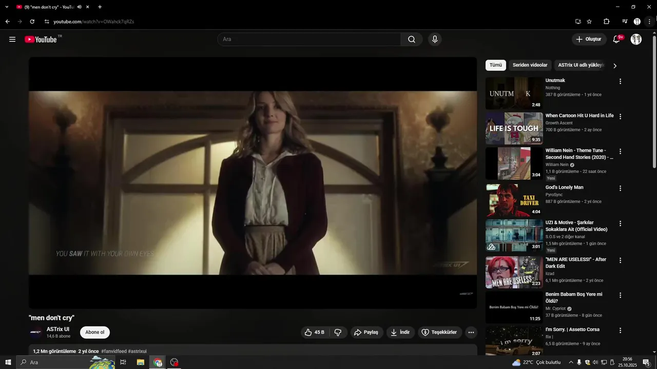The image size is (657, 369).
Task: Open options for When Cartoon Hit U video
Action: [x=620, y=116]
